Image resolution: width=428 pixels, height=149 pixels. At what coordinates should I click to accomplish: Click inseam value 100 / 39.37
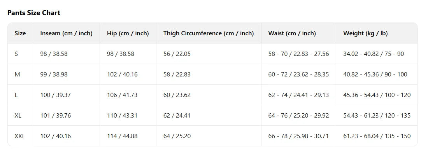(55, 95)
